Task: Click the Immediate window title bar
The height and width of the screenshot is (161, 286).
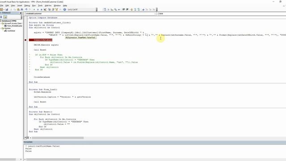Action: coord(155,142)
